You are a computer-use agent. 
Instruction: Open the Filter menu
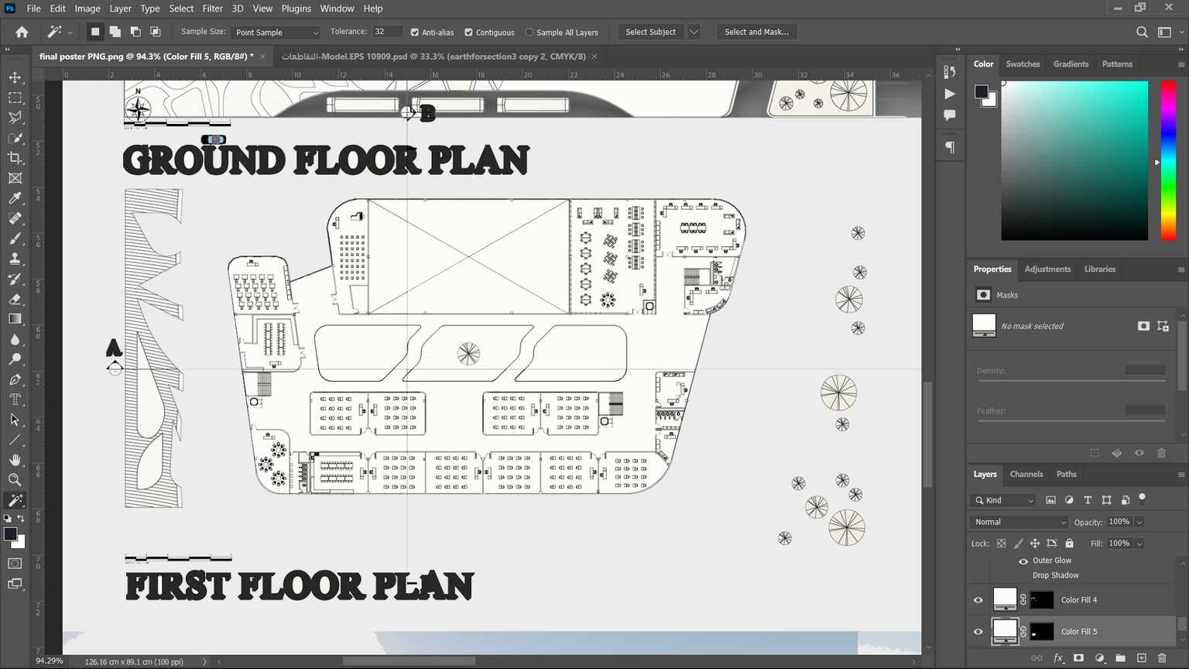click(212, 9)
